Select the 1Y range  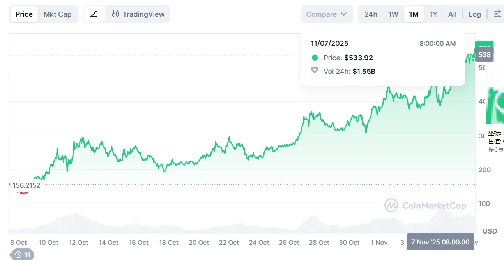pyautogui.click(x=433, y=14)
